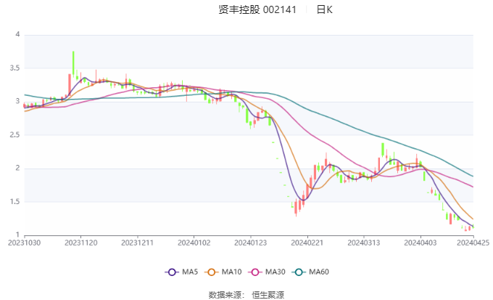The height and width of the screenshot is (300, 493).
Task: Click the 贤丰控股 002141 chart title
Action: click(258, 9)
